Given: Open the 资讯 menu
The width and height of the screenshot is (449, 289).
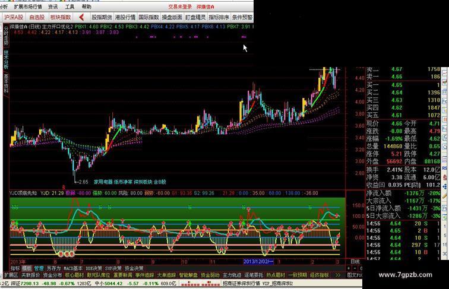Looking at the screenshot, I should 53,7.
